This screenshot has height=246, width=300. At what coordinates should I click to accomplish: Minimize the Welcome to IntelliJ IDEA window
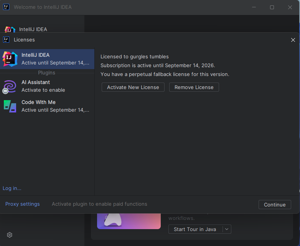click(254, 7)
